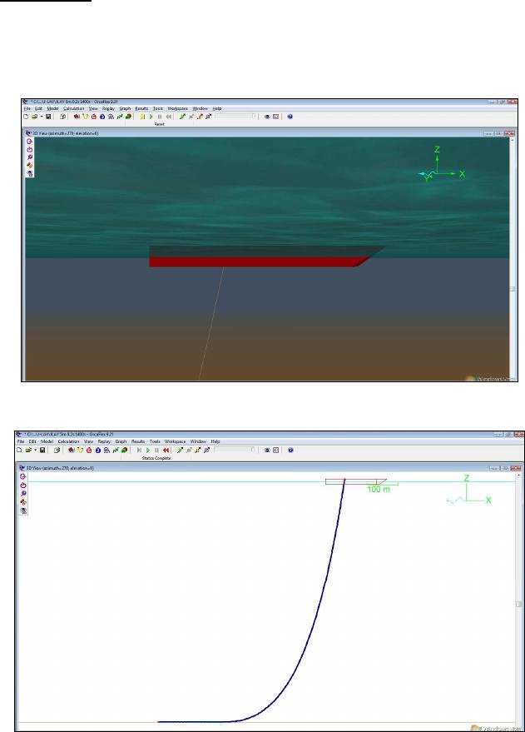The width and height of the screenshot is (525, 732).
Task: Click replay time slider in lower toolbar
Action: (234, 451)
